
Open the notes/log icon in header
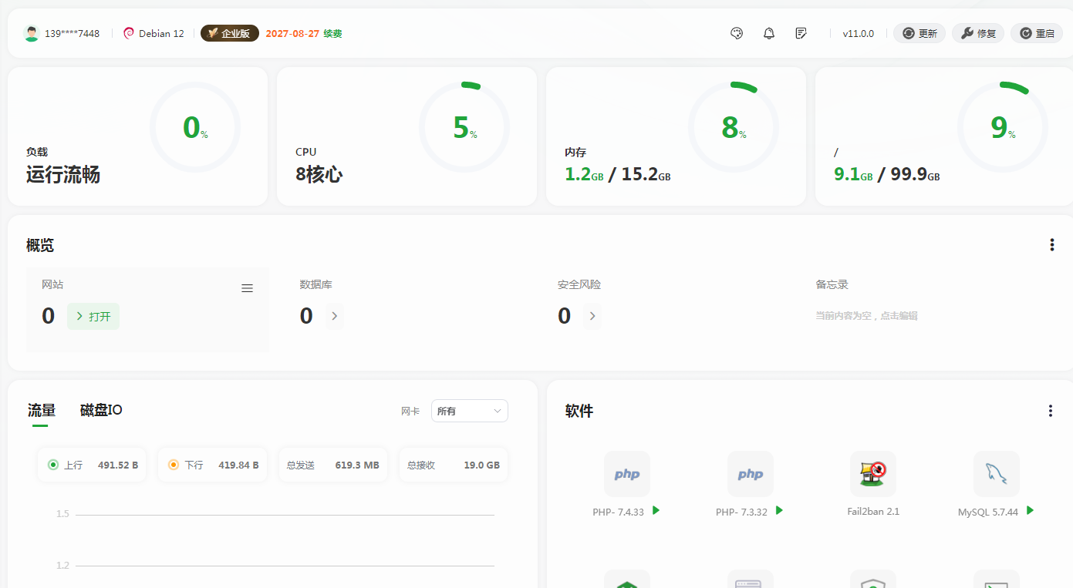[801, 33]
